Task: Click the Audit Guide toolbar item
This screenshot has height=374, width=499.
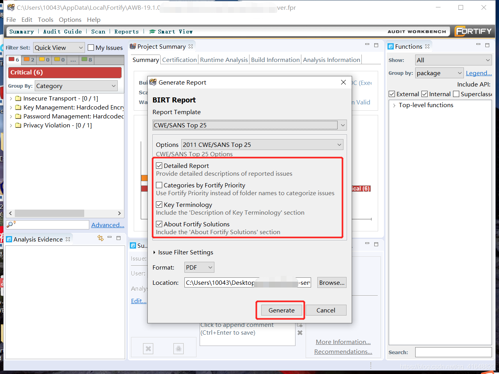Action: [62, 32]
